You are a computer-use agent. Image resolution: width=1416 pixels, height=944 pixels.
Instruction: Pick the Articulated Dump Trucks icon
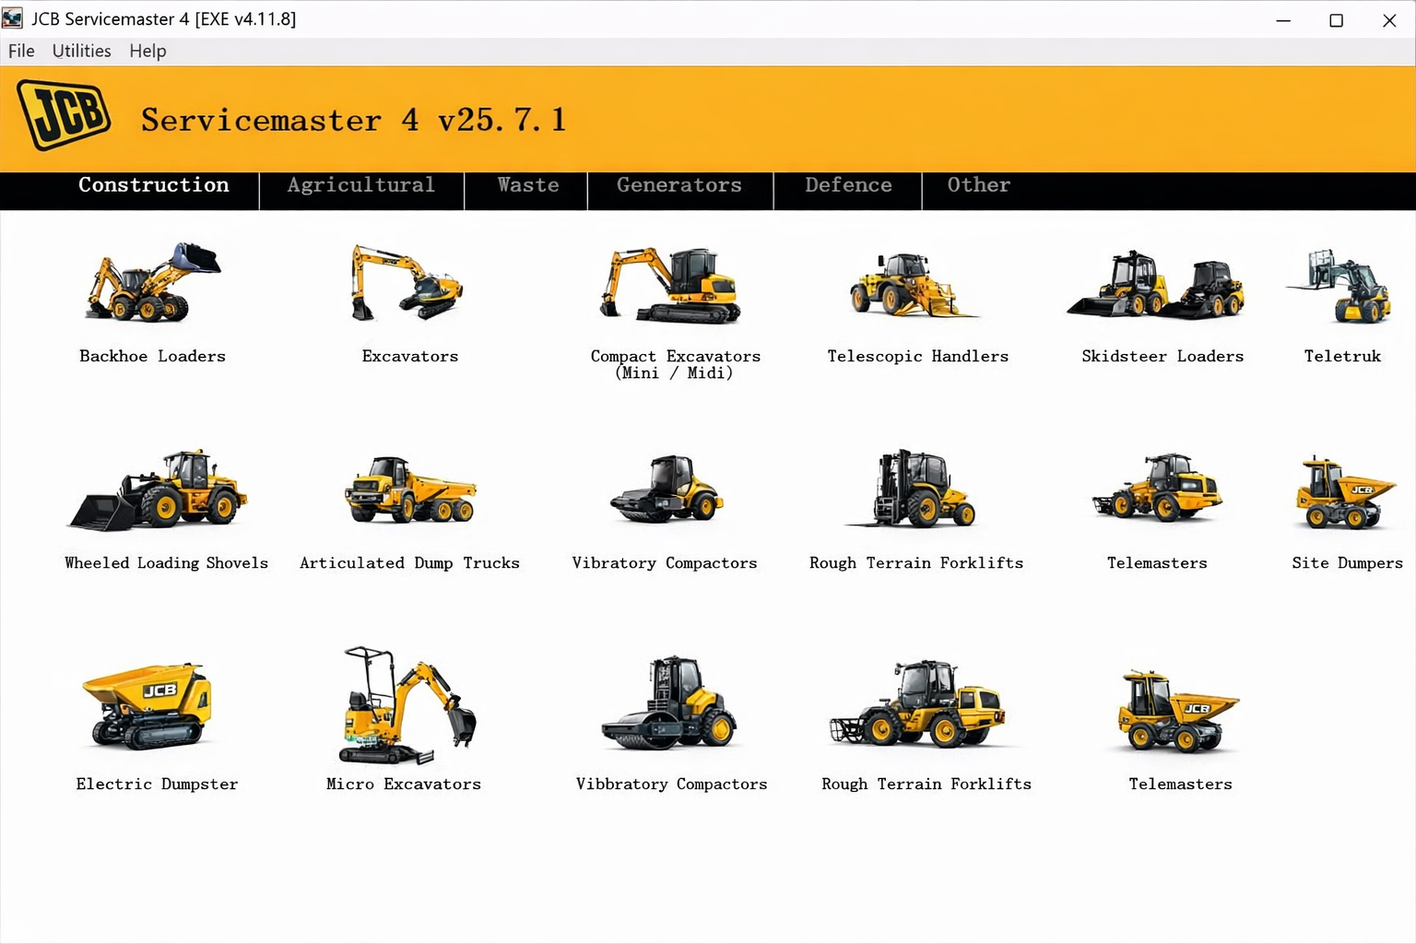410,490
